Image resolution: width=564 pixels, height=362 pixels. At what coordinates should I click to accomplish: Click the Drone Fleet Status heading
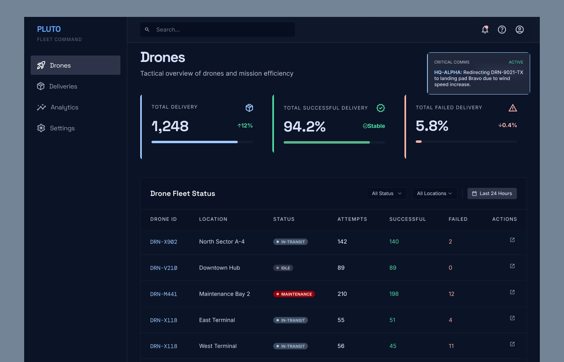tap(182, 193)
